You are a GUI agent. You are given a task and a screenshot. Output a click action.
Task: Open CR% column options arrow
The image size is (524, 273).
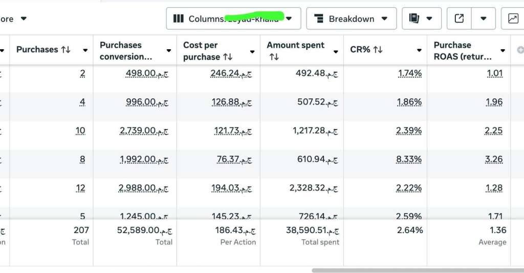pos(419,51)
